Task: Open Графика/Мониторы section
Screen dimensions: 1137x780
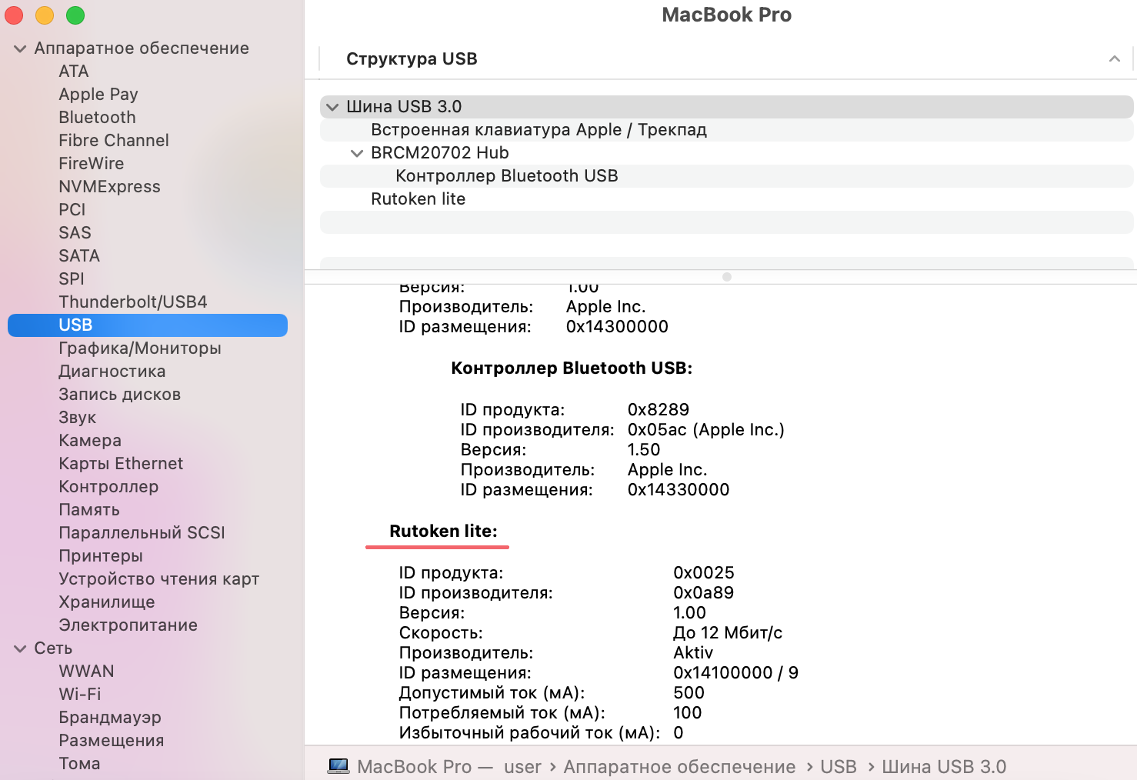Action: 140,348
